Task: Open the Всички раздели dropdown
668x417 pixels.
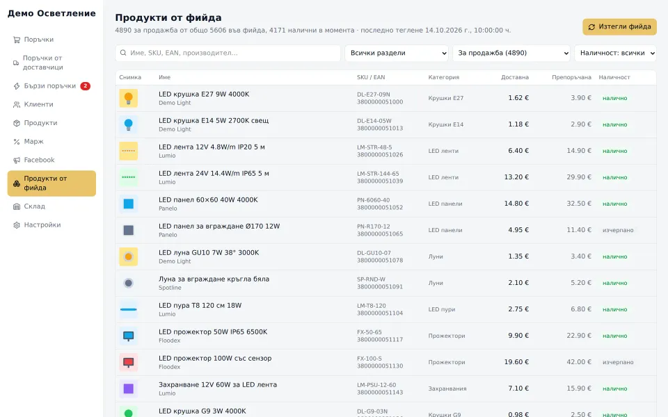Action: click(397, 54)
